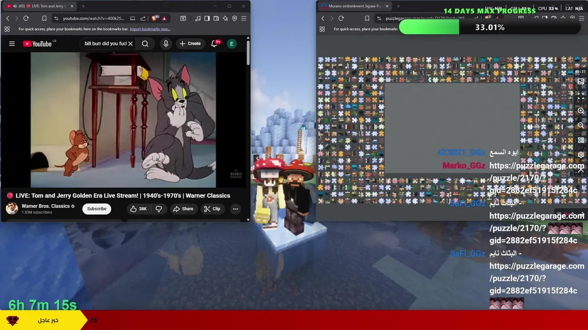
Task: Toggle the sidebar panel icon
Action: pos(207,18)
